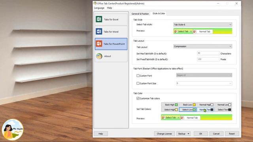Click the Change License button
253x142 pixels.
point(164,134)
